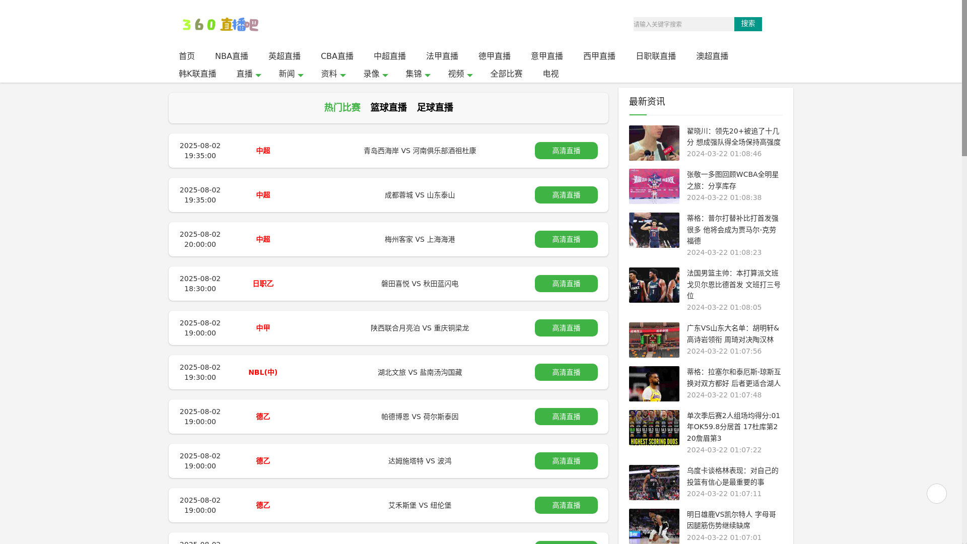Open match link 达姆施塔特 VS 波鸿
This screenshot has height=544, width=967.
(x=420, y=461)
